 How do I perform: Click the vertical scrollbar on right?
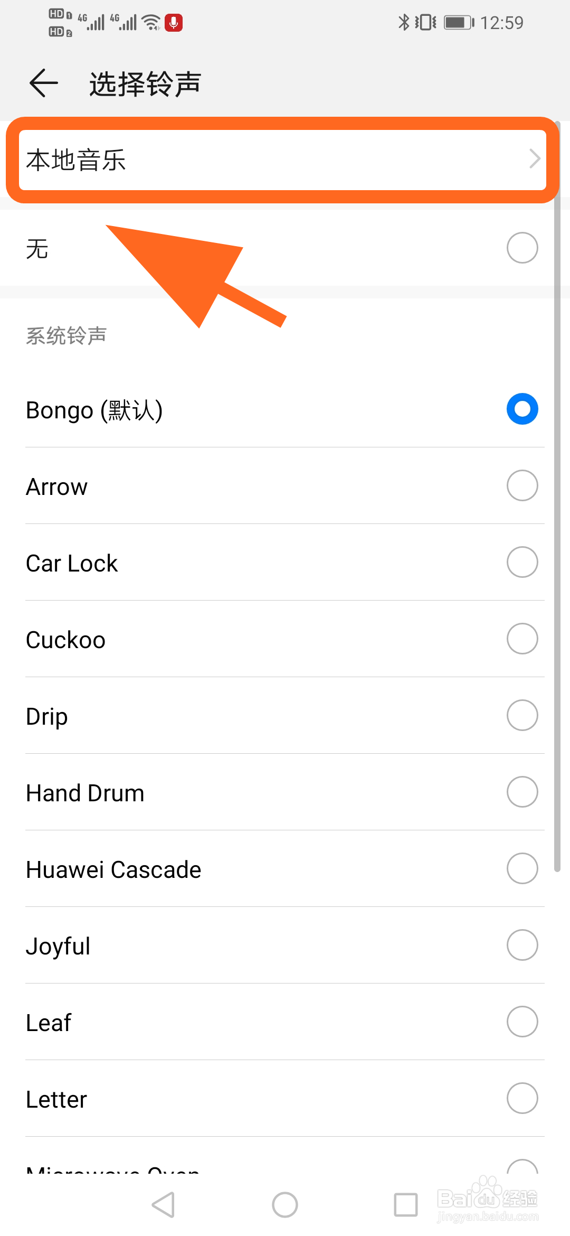pyautogui.click(x=557, y=497)
